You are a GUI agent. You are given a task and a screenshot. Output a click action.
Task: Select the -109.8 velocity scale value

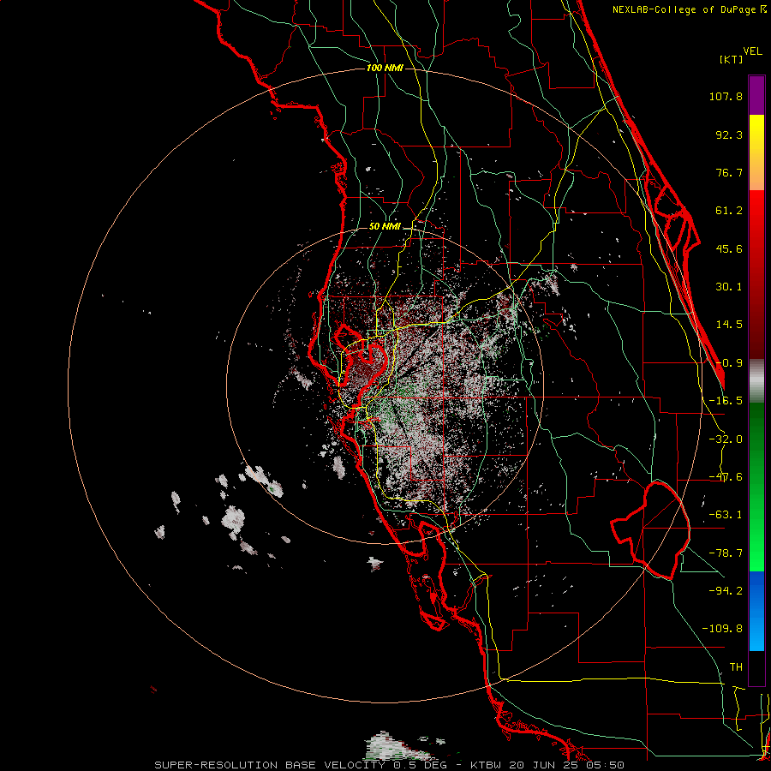pos(722,629)
